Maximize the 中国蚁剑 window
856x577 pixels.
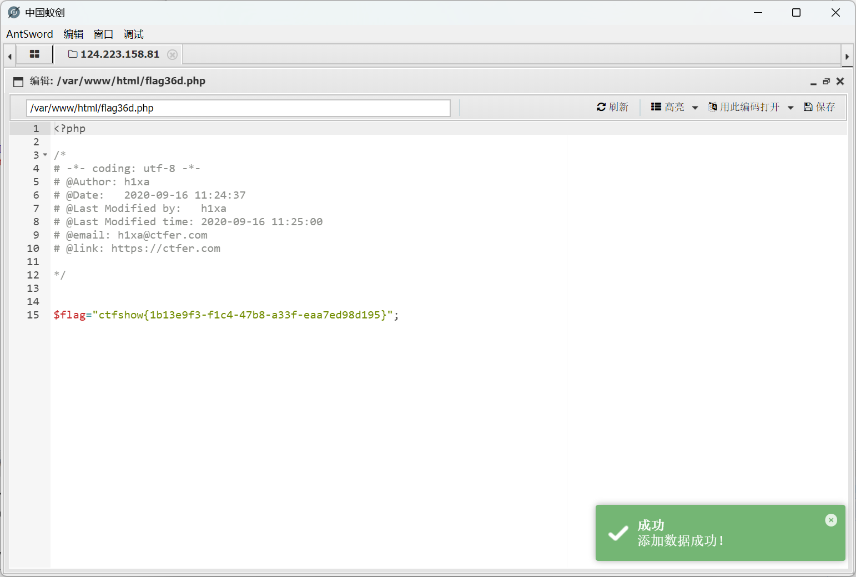(796, 12)
